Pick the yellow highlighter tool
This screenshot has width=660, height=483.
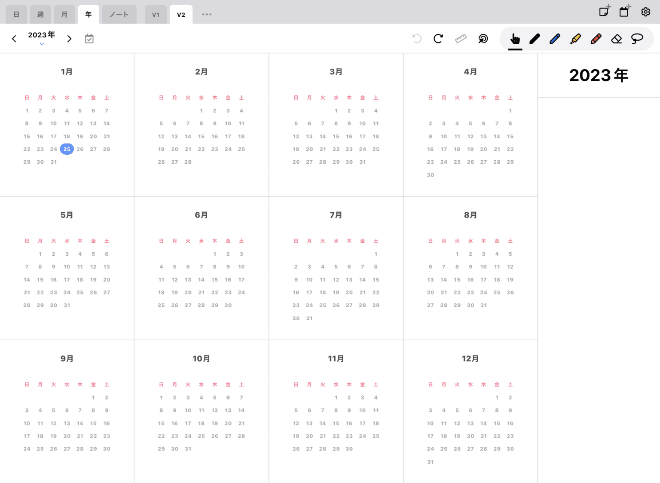[576, 39]
